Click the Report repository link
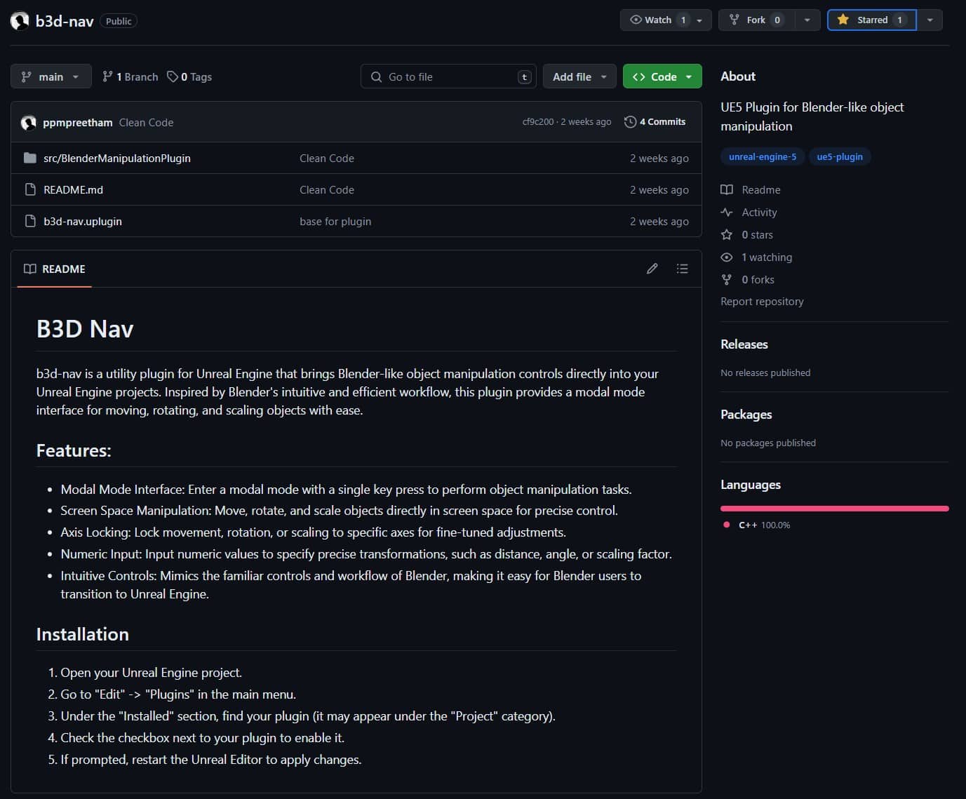Screen dimensions: 966x799 (x=762, y=301)
